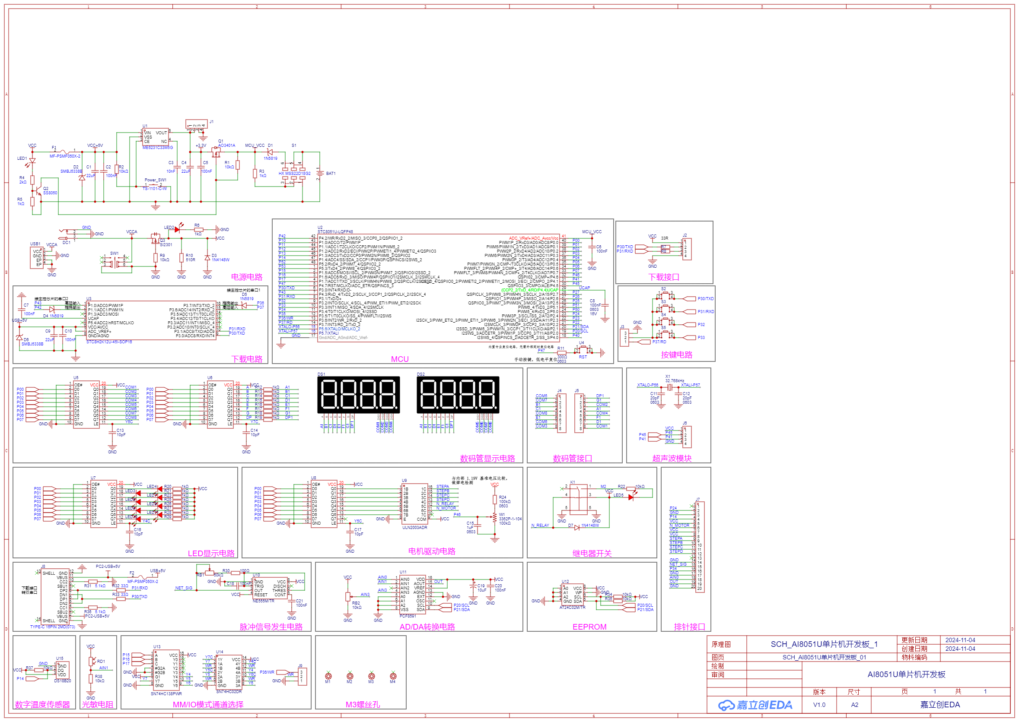
Task: Select the STC8051U-LQFP48 part label
Action: (x=335, y=231)
